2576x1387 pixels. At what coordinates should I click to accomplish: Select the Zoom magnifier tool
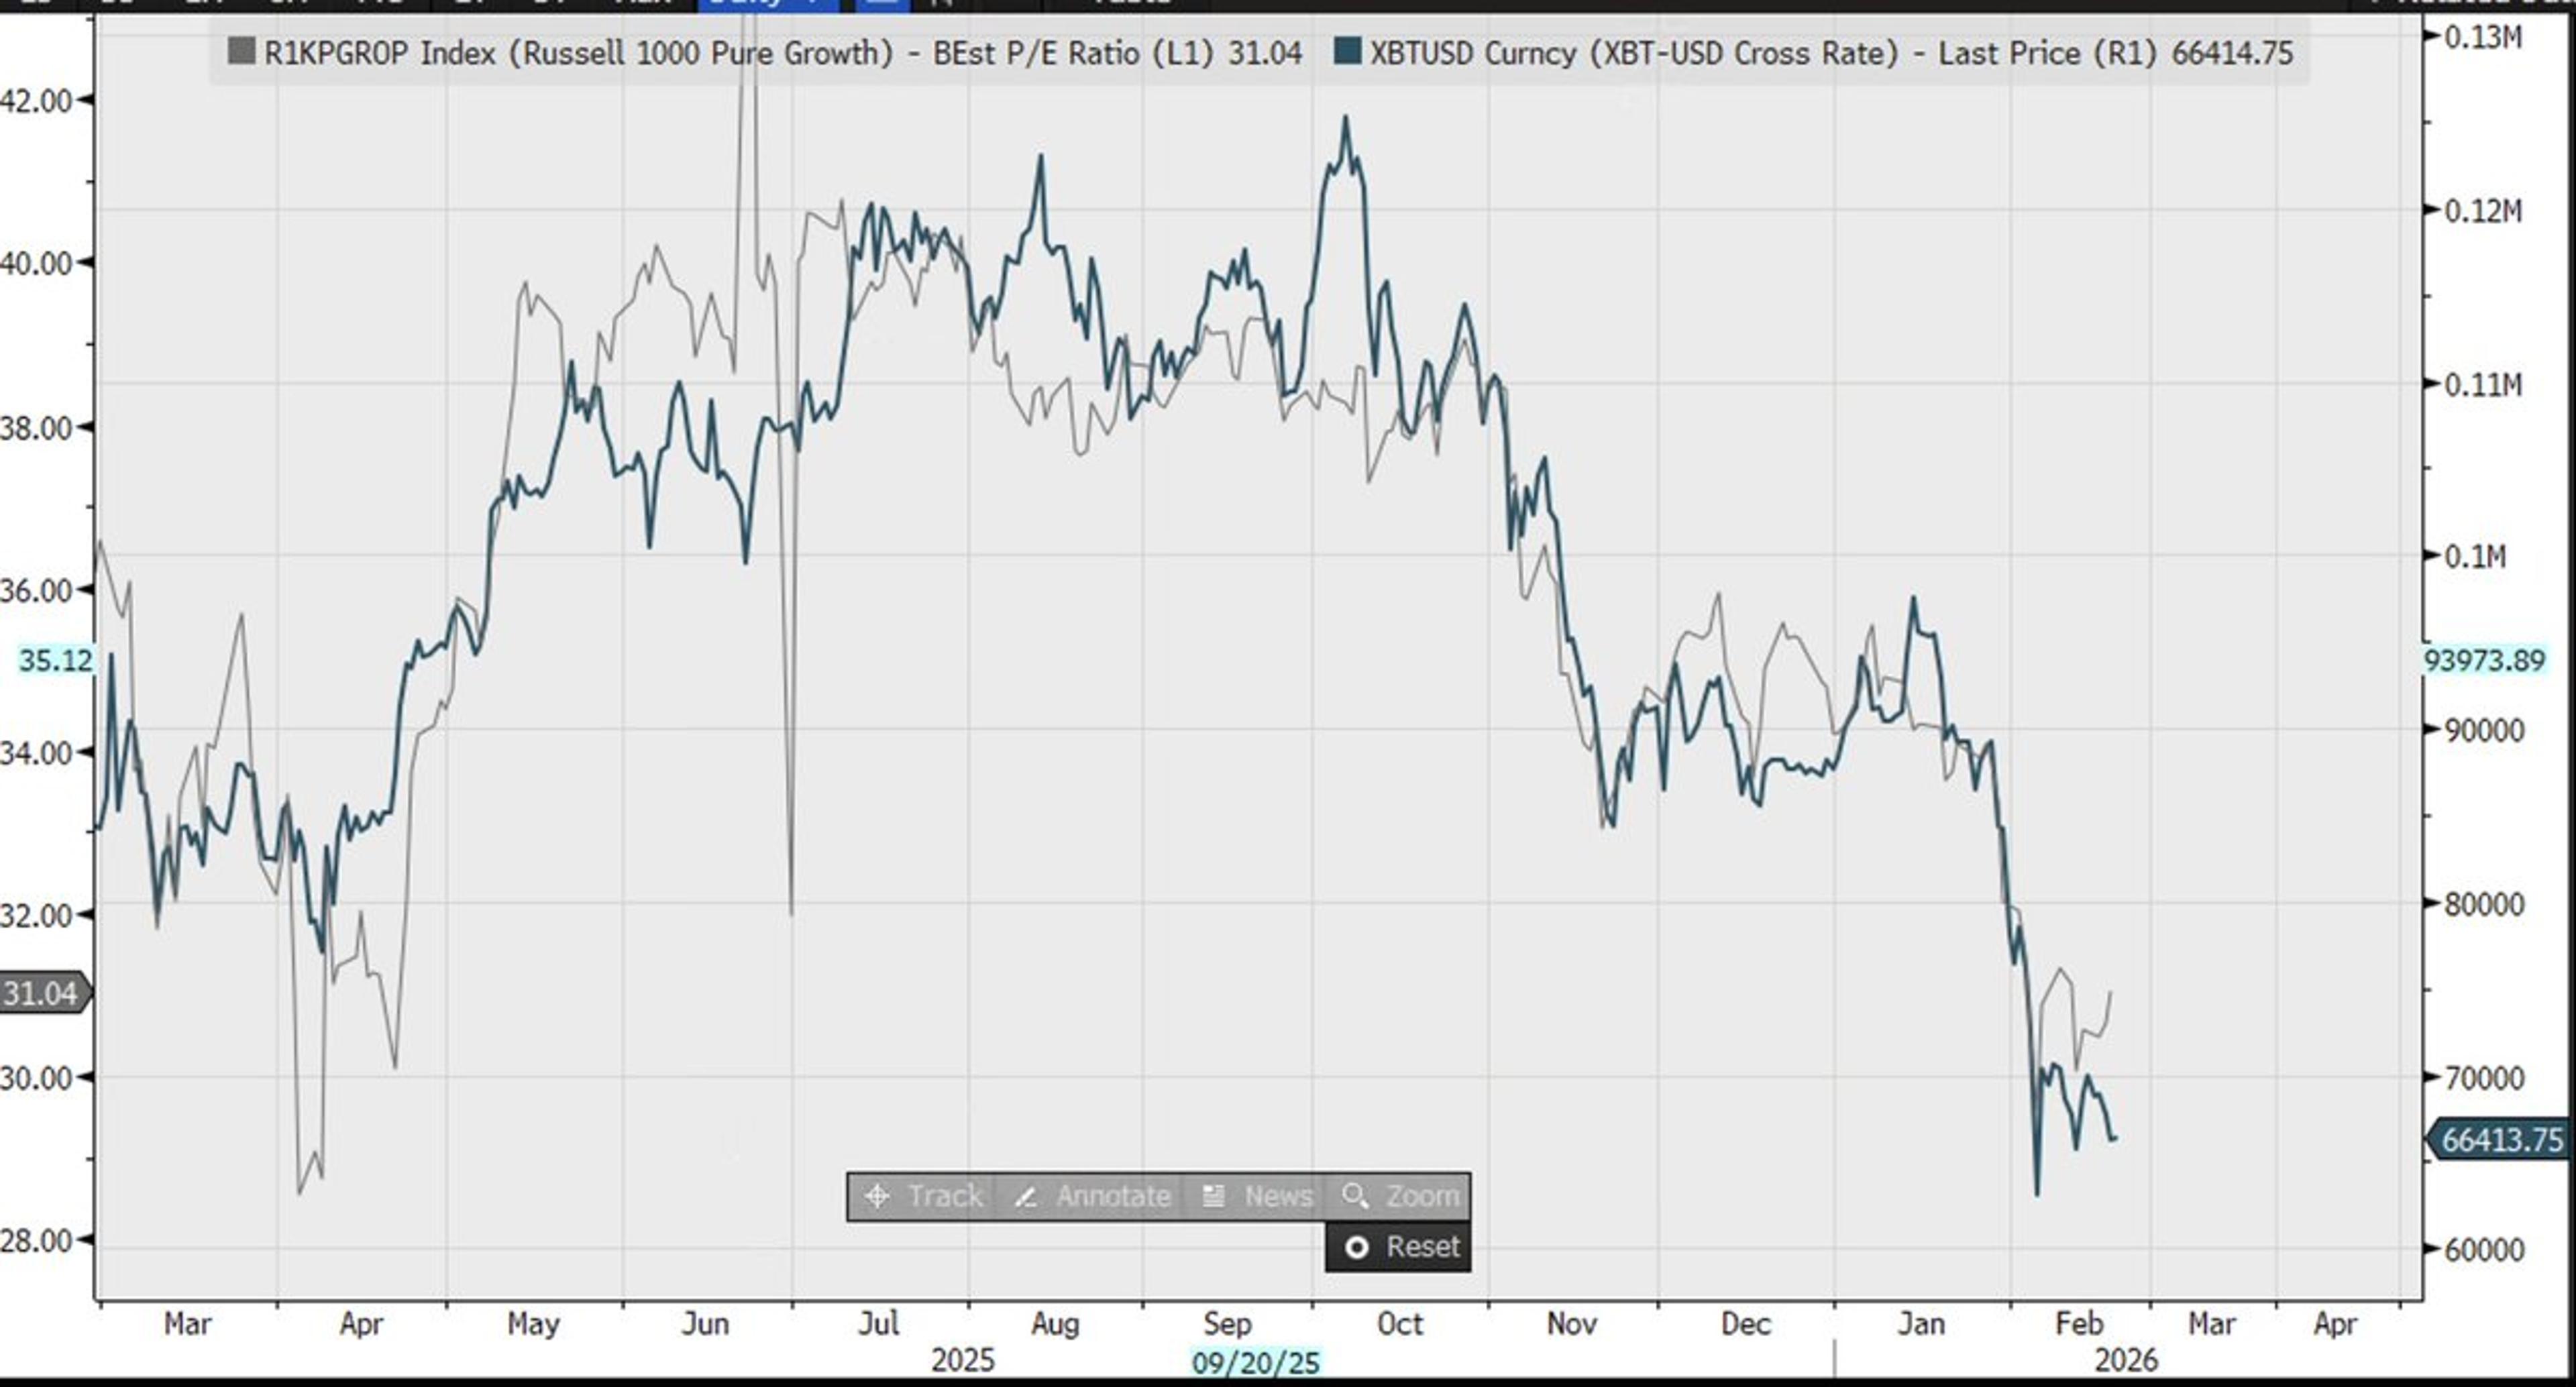[x=1401, y=1196]
